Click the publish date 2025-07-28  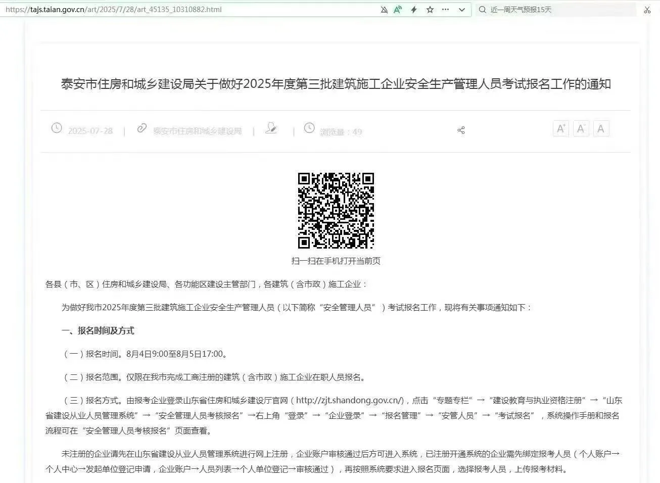90,131
